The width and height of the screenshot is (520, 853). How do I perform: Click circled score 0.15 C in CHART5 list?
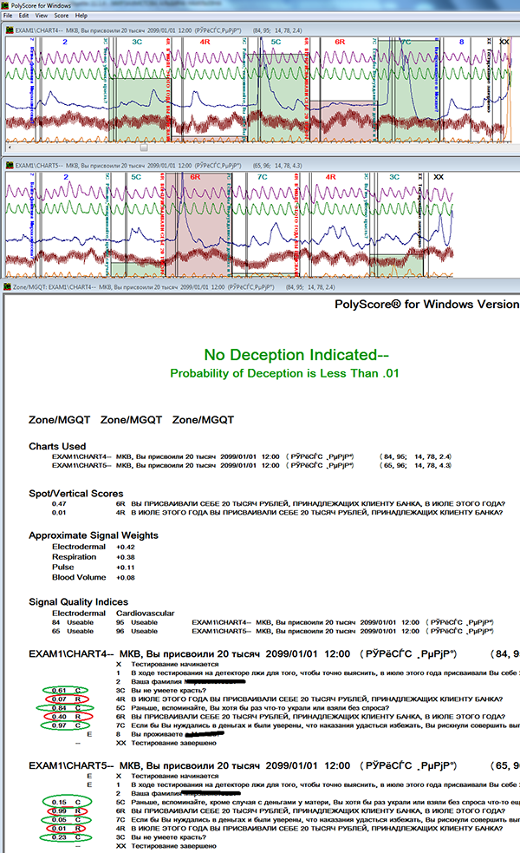(x=68, y=802)
